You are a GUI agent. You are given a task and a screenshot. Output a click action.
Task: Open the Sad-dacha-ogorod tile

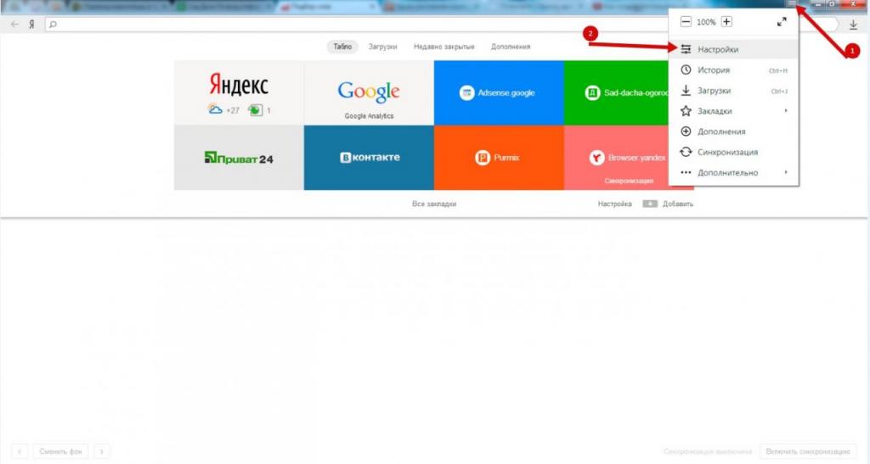coord(617,92)
